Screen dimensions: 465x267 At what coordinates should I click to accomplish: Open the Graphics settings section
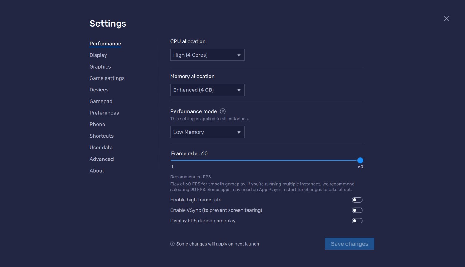coord(100,67)
